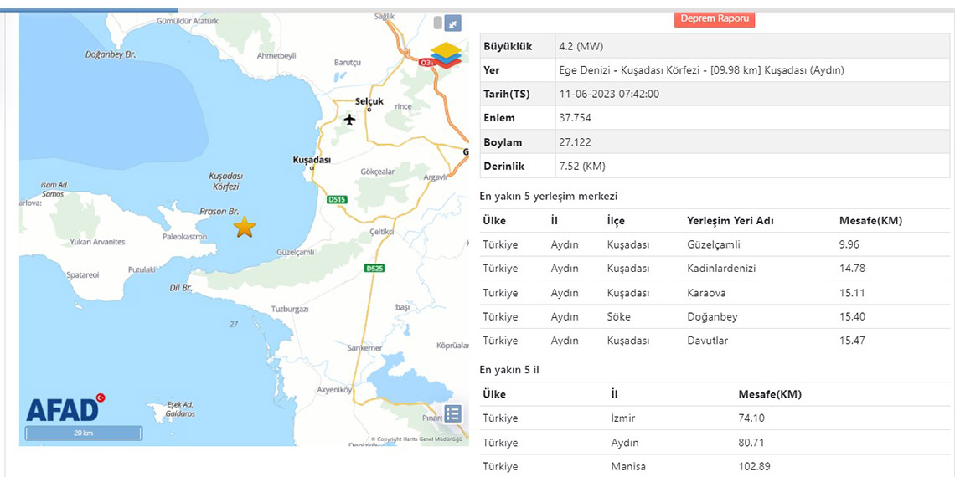Open the Deprem Raporu report
The width and height of the screenshot is (955, 477).
(714, 18)
